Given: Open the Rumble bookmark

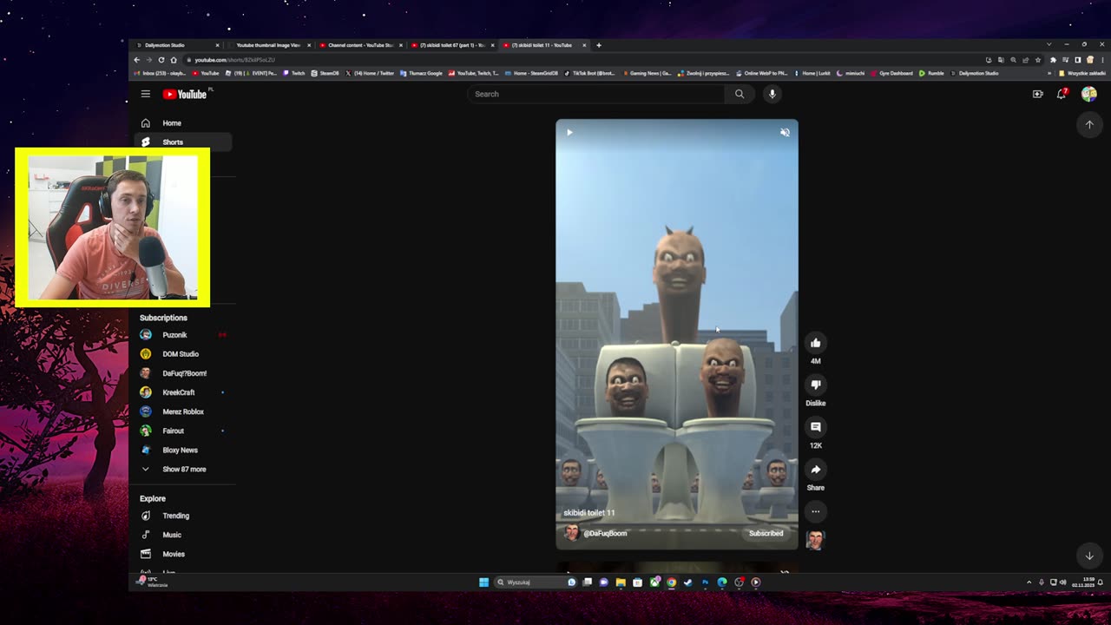Looking at the screenshot, I should coord(931,73).
